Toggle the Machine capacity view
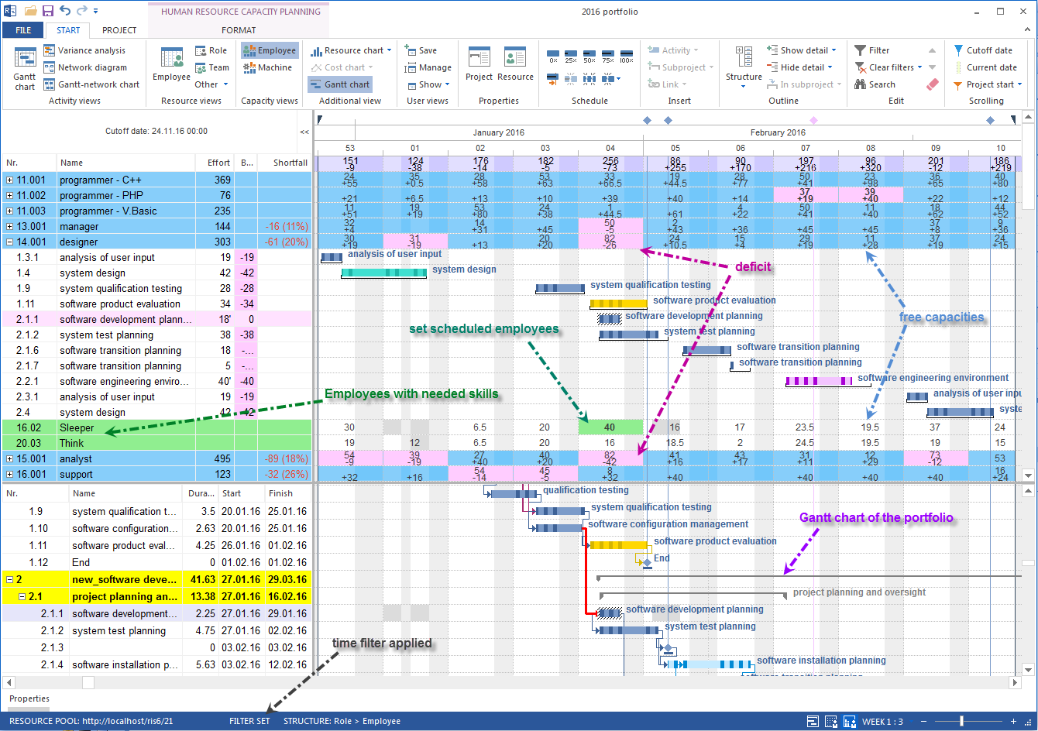The width and height of the screenshot is (1038, 731). 267,67
